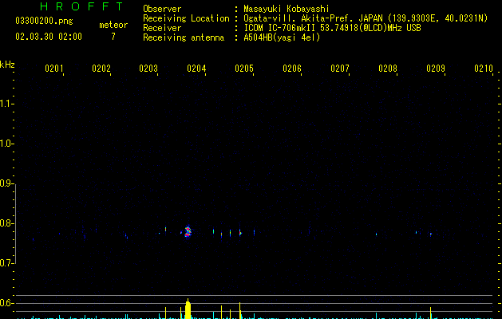Select the file name 03300200.png
The width and height of the screenshot is (502, 319).
[x=44, y=22]
